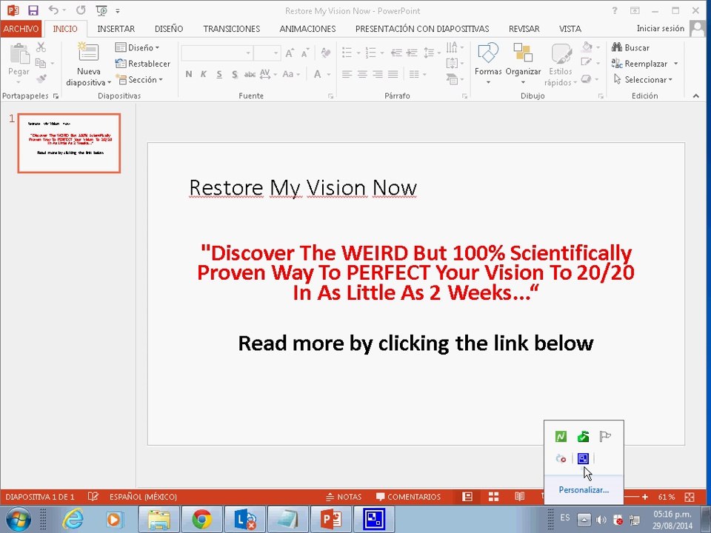
Task: Click the zoom in plus on slider
Action: pos(645,497)
